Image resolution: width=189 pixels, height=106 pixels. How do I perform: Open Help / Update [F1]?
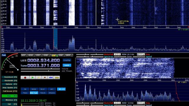click(9, 88)
